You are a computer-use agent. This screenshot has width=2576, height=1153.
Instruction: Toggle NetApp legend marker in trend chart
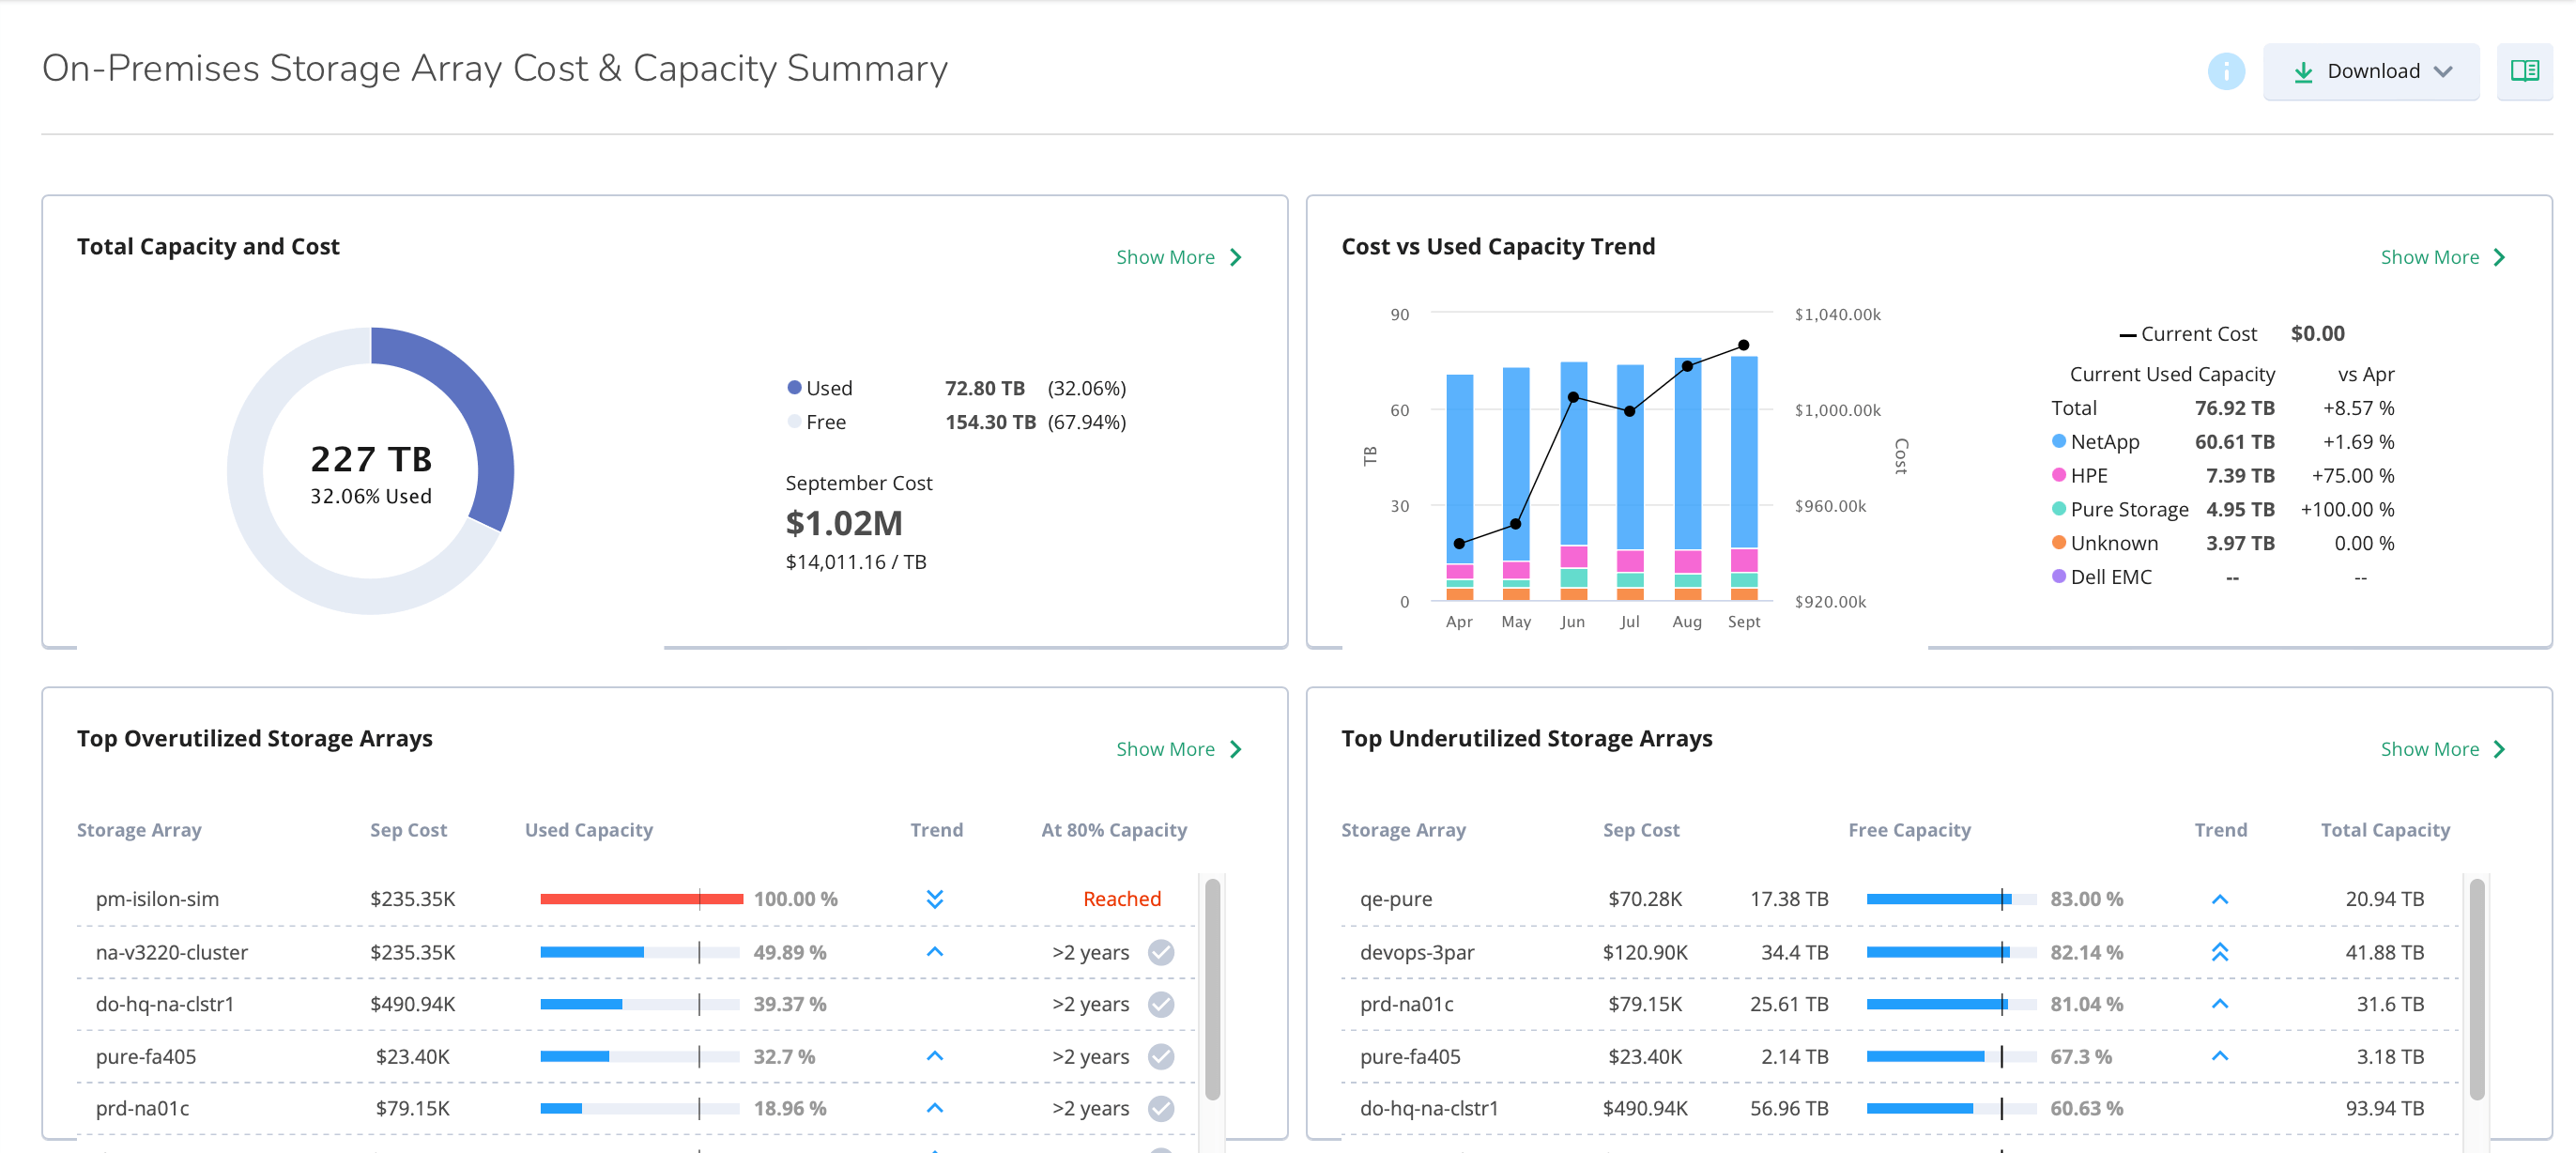point(2058,441)
